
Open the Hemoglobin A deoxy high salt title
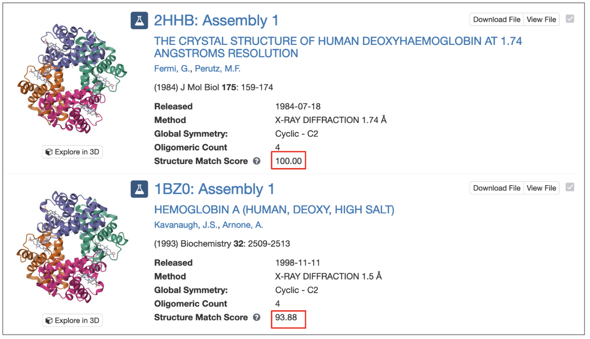tap(274, 210)
